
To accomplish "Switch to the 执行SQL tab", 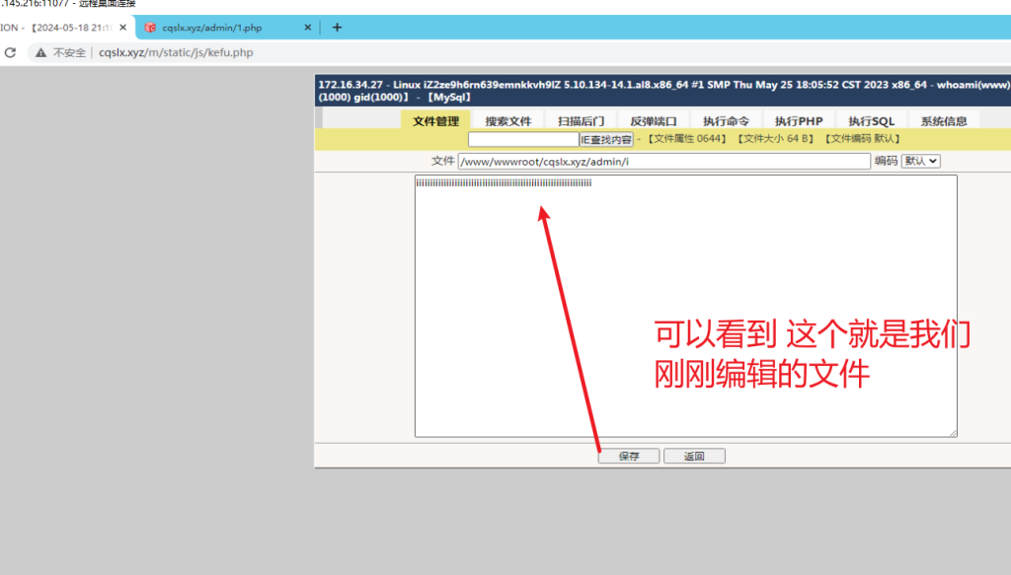I will [x=871, y=121].
